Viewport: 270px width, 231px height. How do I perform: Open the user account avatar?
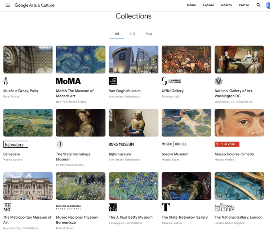click(268, 5)
